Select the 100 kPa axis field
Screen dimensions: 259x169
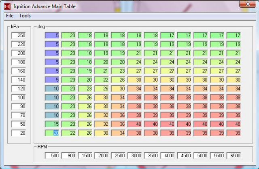[19, 97]
